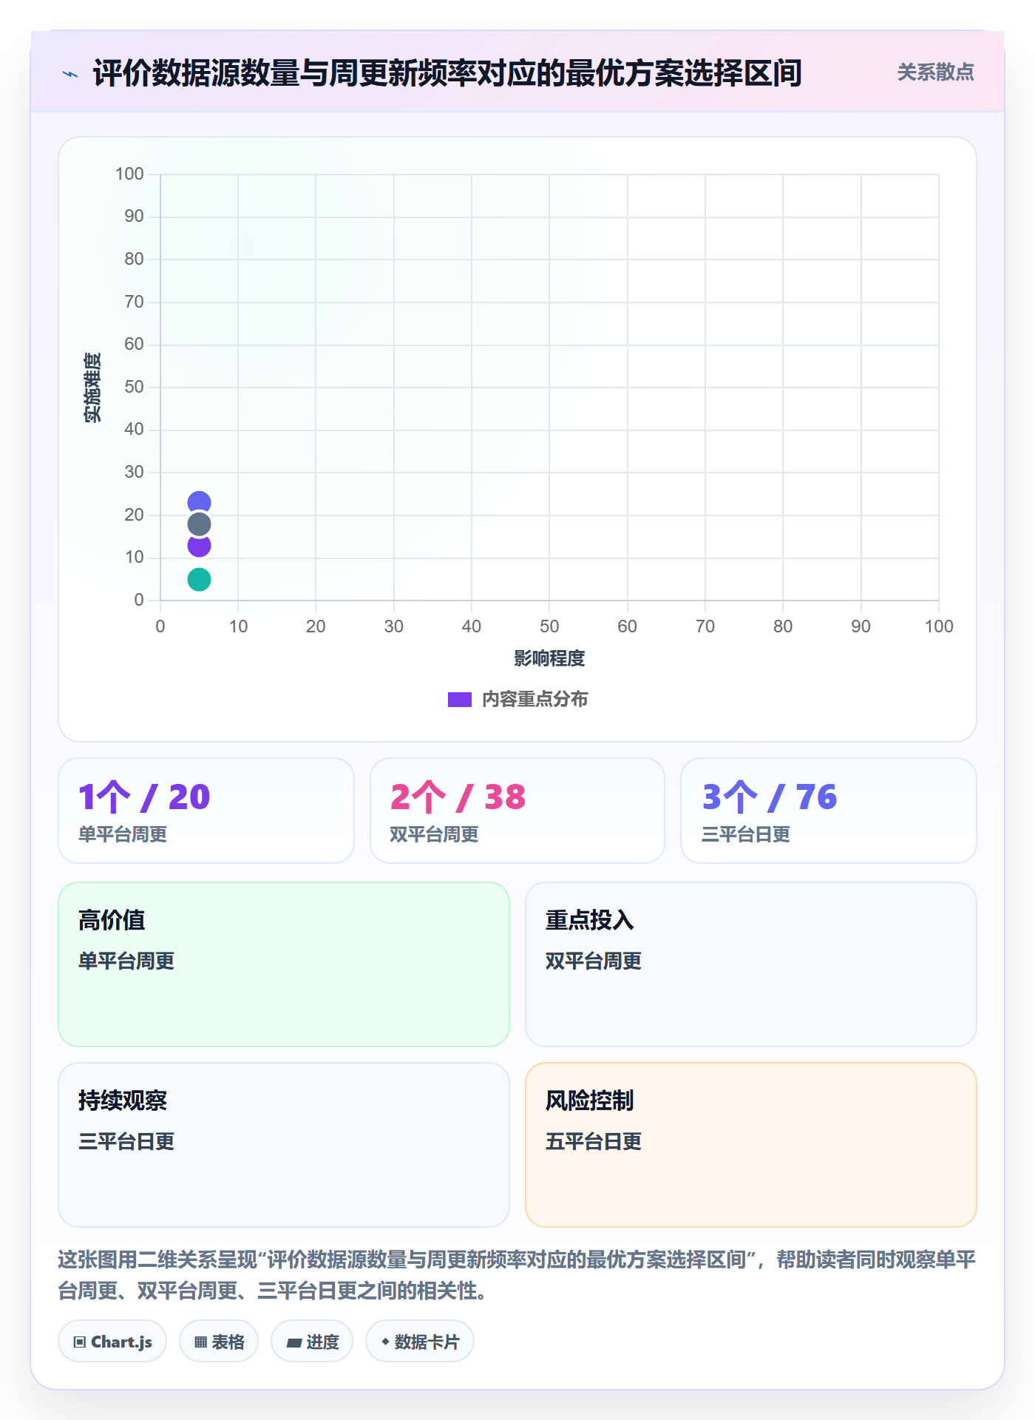Toggle the 内容重点分布 legend swatch
Viewport: 1035px width, 1420px height.
460,700
